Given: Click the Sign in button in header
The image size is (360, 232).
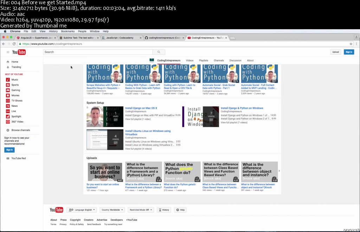Looking at the screenshot, I should point(349,52).
